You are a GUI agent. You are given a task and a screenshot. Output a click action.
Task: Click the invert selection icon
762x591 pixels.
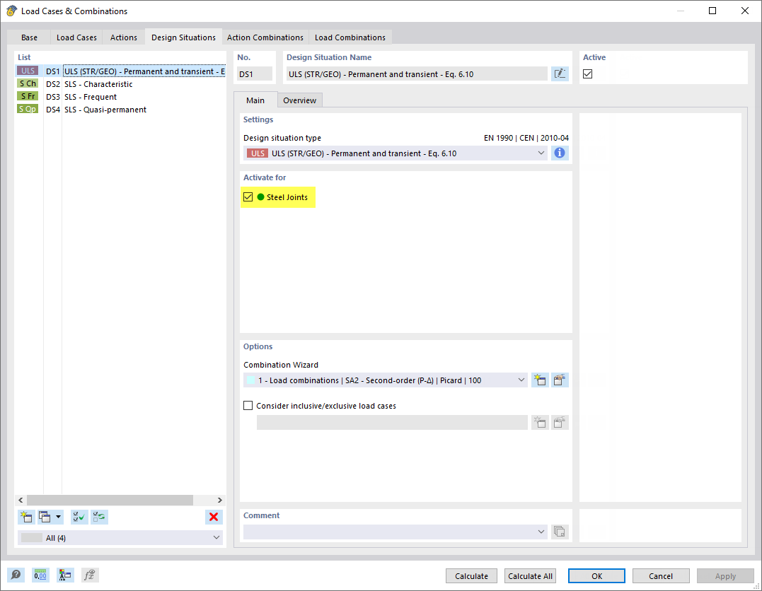click(99, 517)
